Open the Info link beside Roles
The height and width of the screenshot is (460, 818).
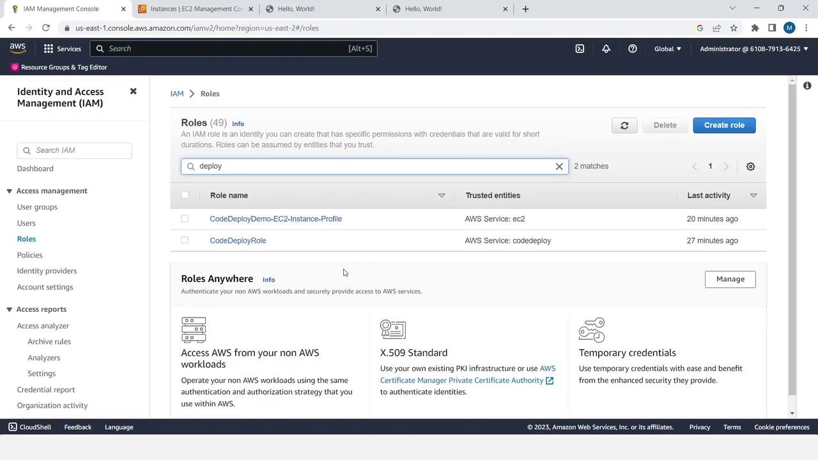(238, 123)
